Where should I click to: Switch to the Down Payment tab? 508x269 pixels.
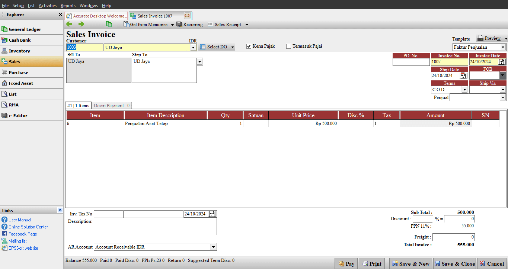[112, 106]
